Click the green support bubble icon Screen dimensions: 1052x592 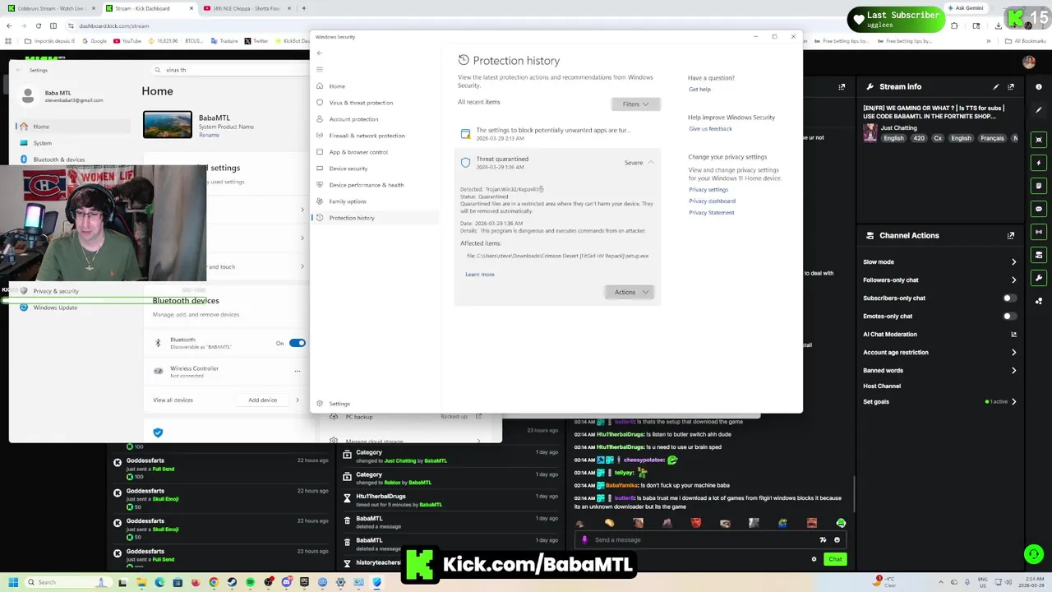tap(1033, 554)
